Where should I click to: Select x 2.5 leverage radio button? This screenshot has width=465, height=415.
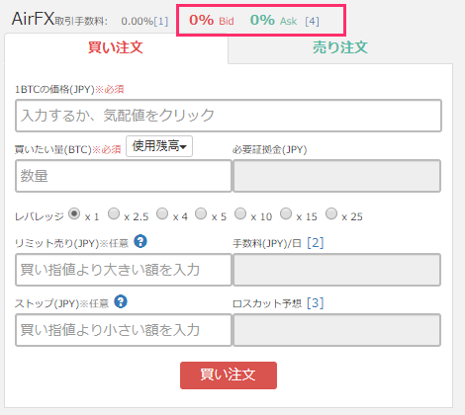[114, 213]
